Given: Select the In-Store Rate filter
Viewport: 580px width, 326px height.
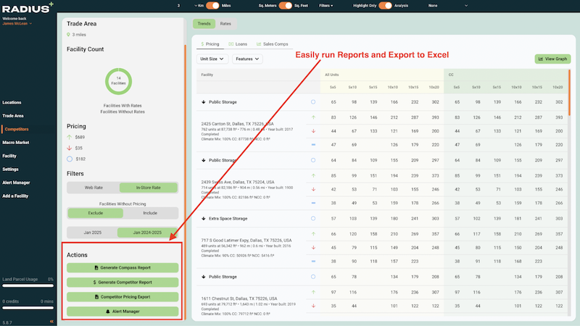Looking at the screenshot, I should click(x=149, y=188).
